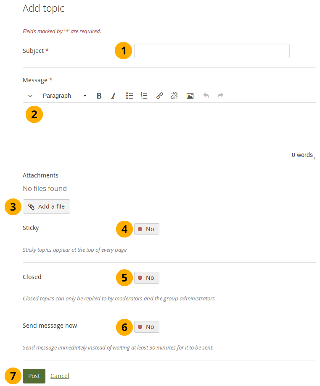This screenshot has width=320, height=386.
Task: Click into the Subject text field
Action: (x=212, y=51)
